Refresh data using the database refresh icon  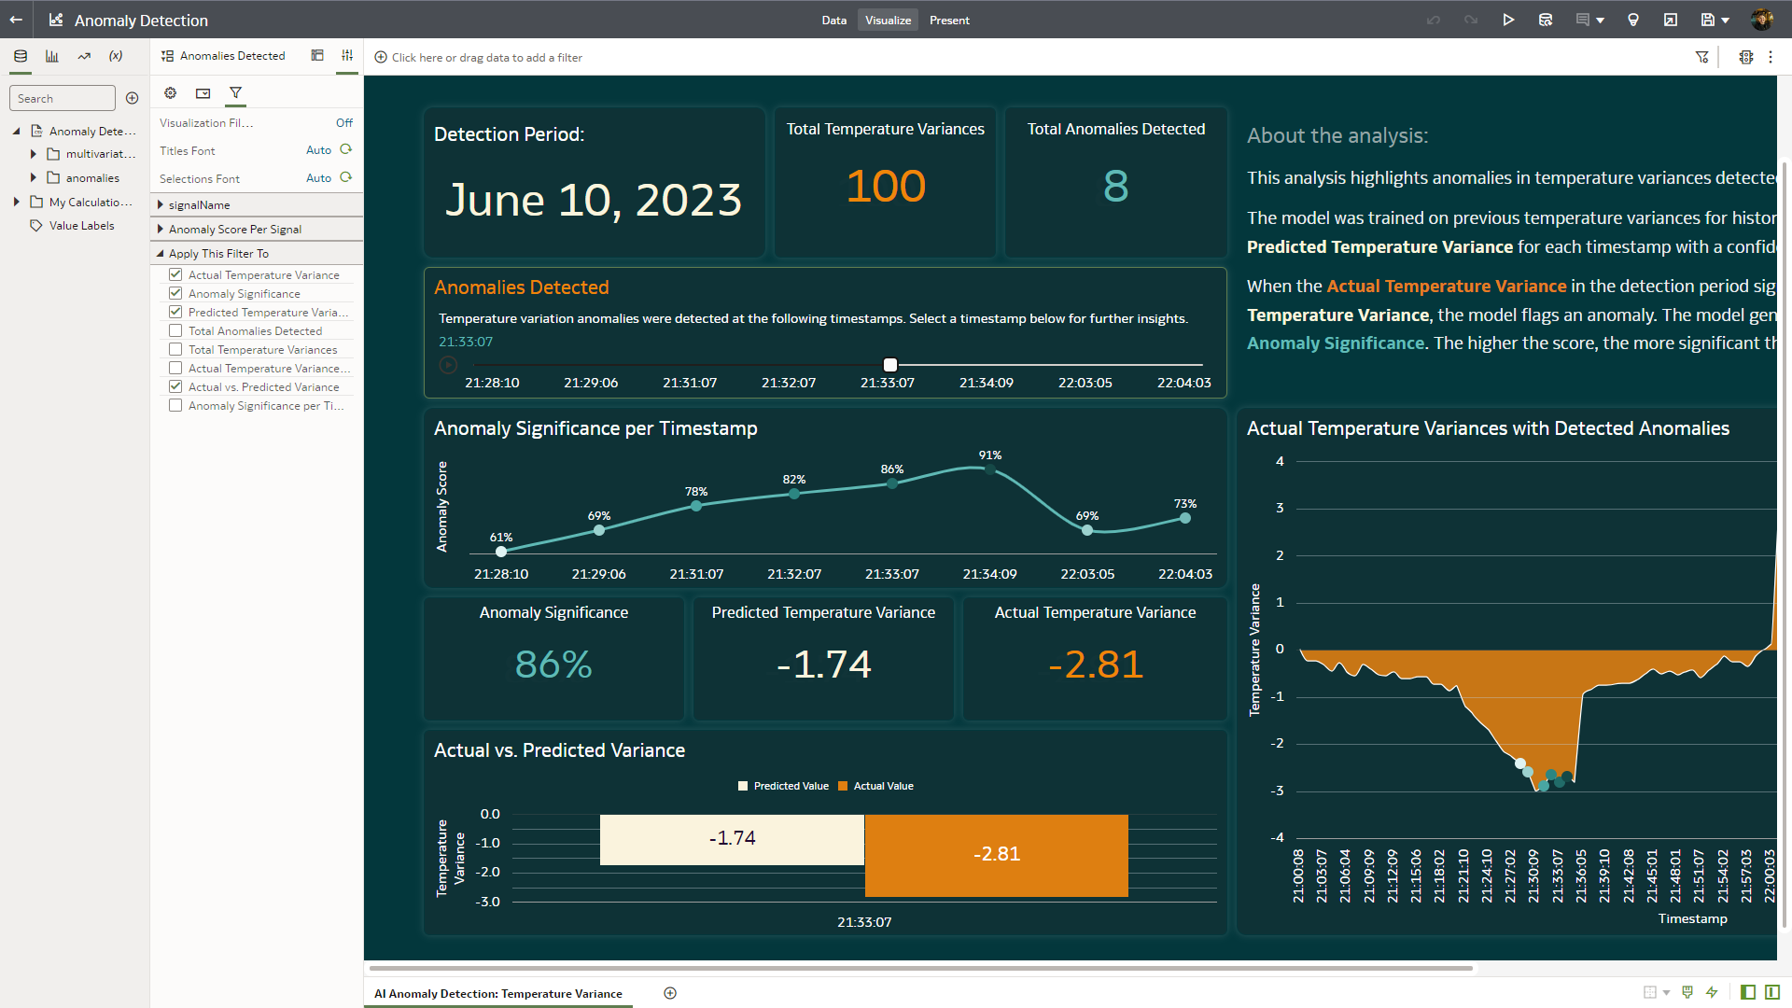click(1546, 20)
